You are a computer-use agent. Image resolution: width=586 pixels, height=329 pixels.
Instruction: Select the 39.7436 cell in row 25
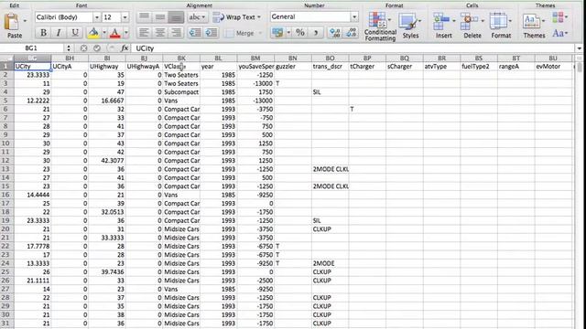[107, 272]
